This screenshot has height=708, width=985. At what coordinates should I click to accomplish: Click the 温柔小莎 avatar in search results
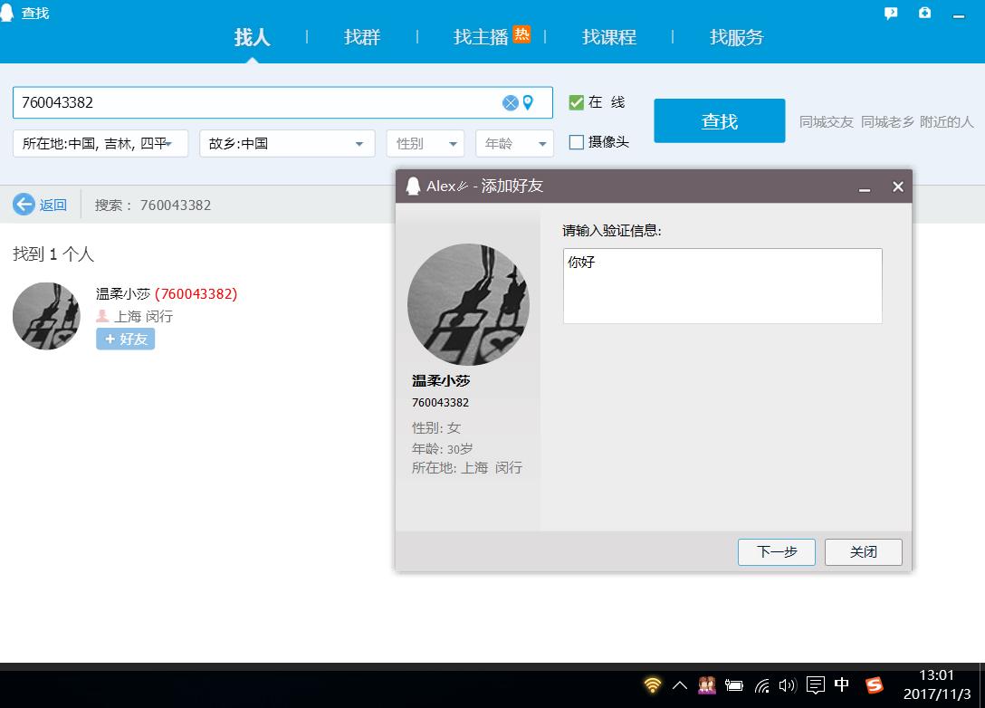(x=46, y=316)
